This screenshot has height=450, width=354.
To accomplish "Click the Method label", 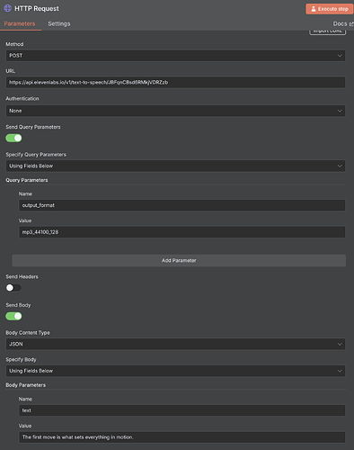I will click(14, 44).
